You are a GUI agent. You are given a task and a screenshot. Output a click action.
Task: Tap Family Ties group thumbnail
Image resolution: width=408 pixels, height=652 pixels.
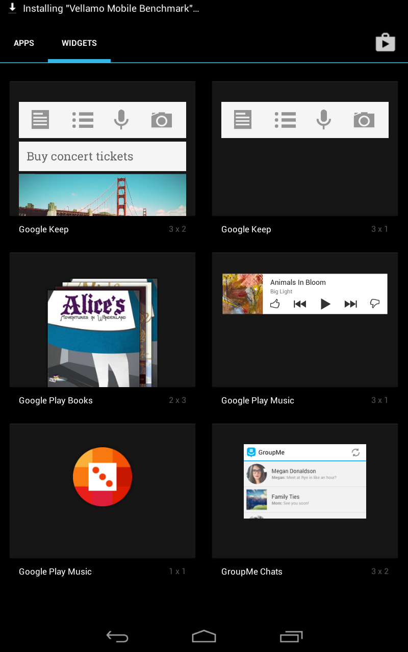[257, 500]
